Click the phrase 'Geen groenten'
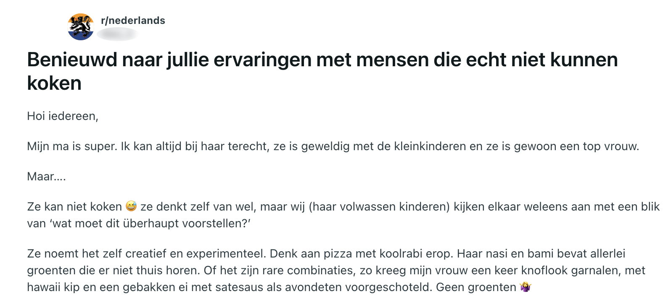This screenshot has width=671, height=307. (x=476, y=287)
